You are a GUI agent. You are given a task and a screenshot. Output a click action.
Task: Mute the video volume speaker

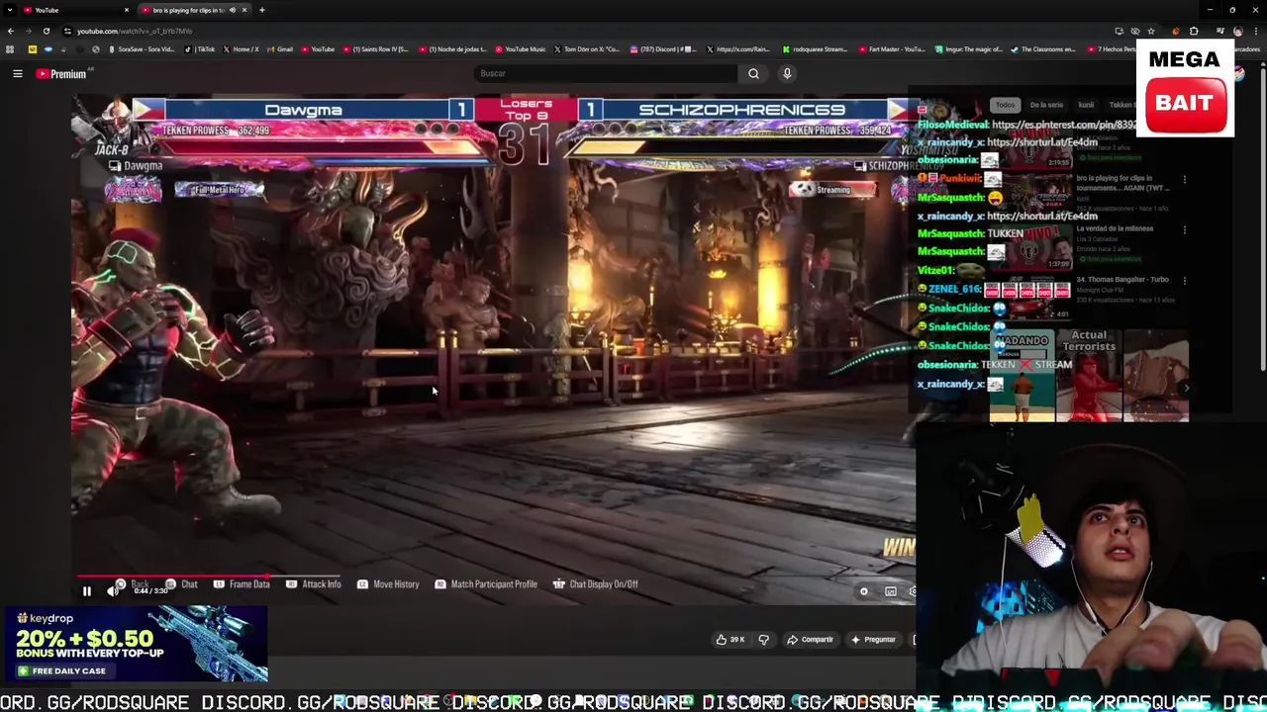pyautogui.click(x=113, y=591)
